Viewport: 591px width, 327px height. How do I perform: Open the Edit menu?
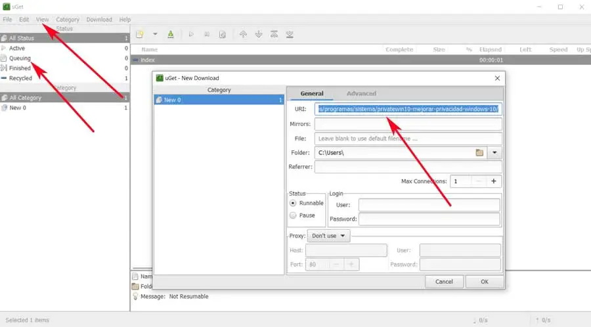24,19
